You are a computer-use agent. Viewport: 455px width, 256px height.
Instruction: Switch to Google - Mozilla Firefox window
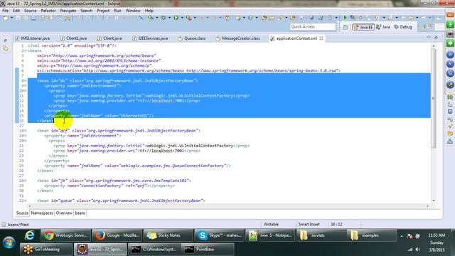(x=117, y=235)
